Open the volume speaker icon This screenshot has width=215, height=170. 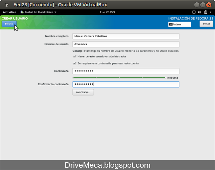tap(200, 12)
